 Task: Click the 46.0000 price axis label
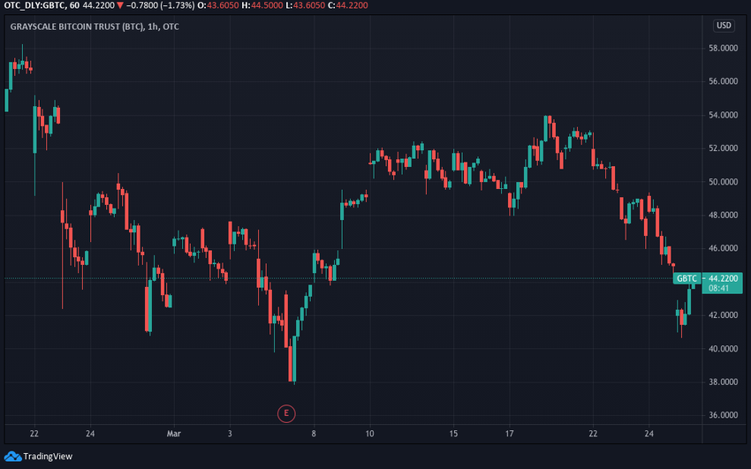point(723,248)
